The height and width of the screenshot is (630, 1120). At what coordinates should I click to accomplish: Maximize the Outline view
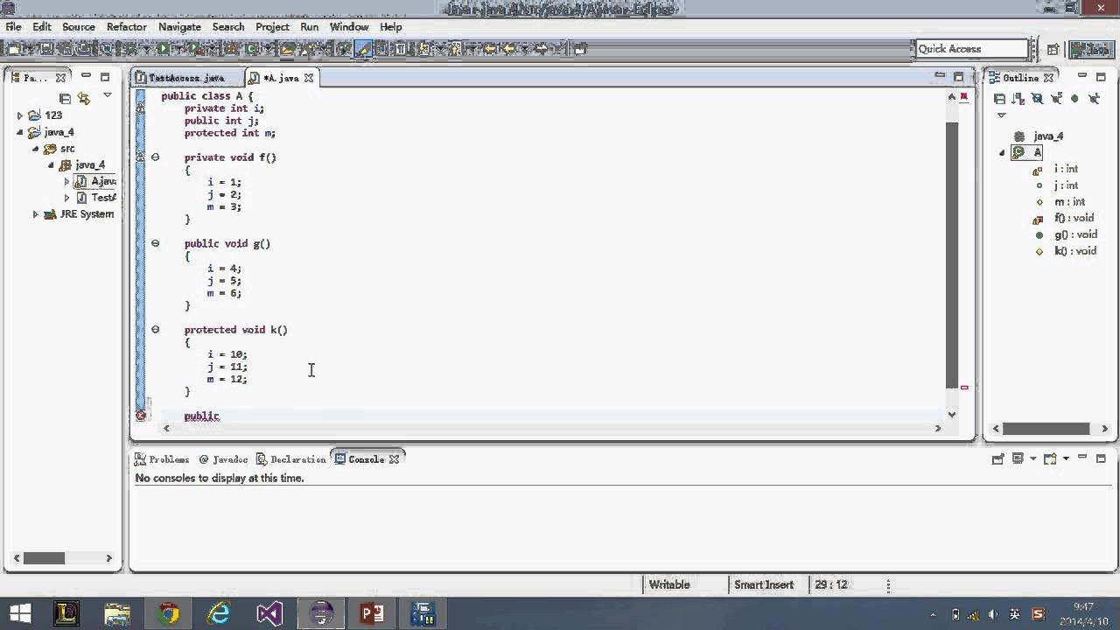tap(1101, 76)
